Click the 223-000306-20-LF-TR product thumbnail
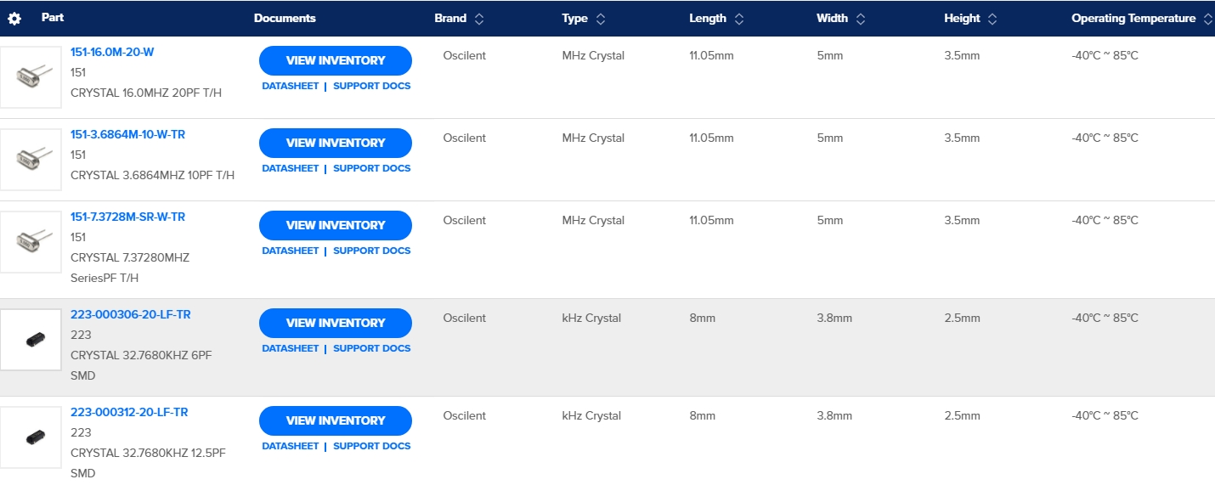1215x485 pixels. tap(31, 340)
